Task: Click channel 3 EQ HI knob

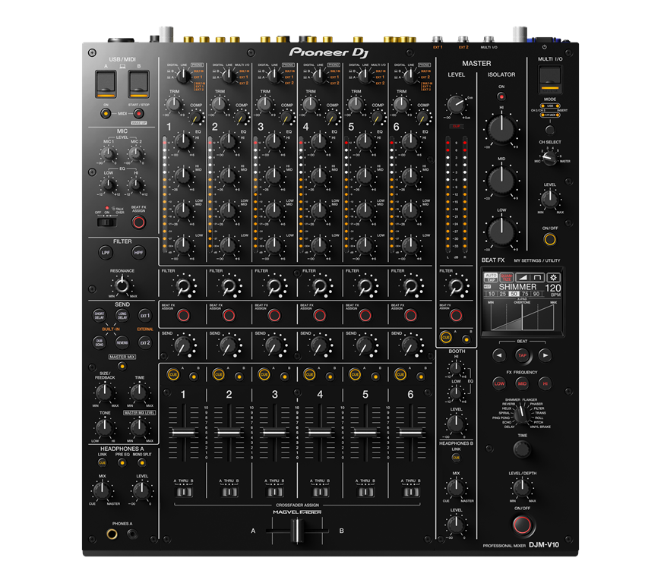Action: pyautogui.click(x=274, y=142)
